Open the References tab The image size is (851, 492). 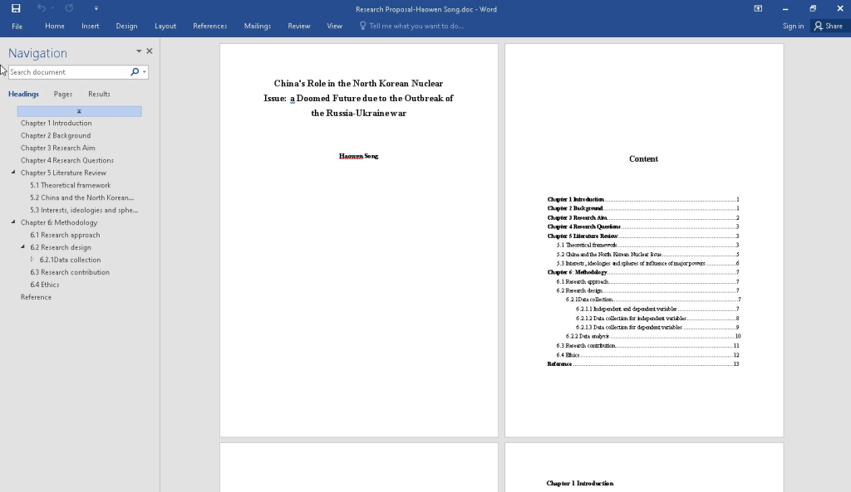(x=210, y=26)
